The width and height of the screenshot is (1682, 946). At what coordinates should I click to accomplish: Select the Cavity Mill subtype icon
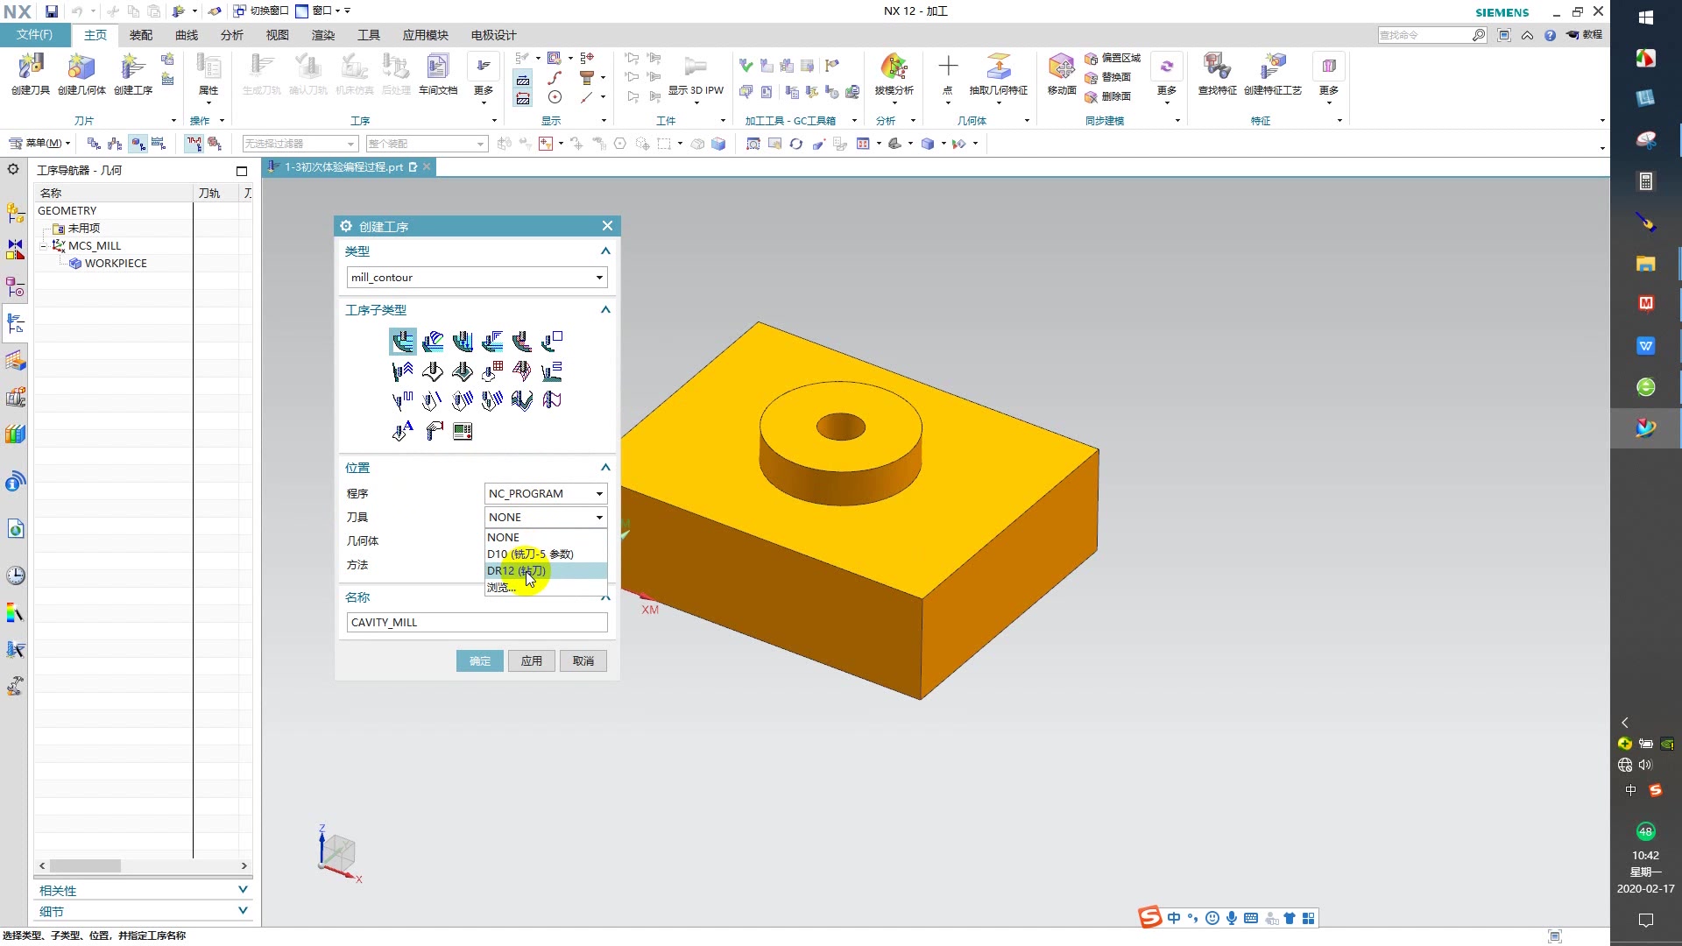pyautogui.click(x=403, y=342)
